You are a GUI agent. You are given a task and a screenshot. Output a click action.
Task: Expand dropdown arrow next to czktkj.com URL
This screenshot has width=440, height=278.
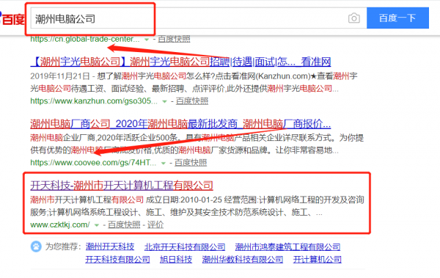coord(97,225)
